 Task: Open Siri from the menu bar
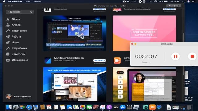188,2
